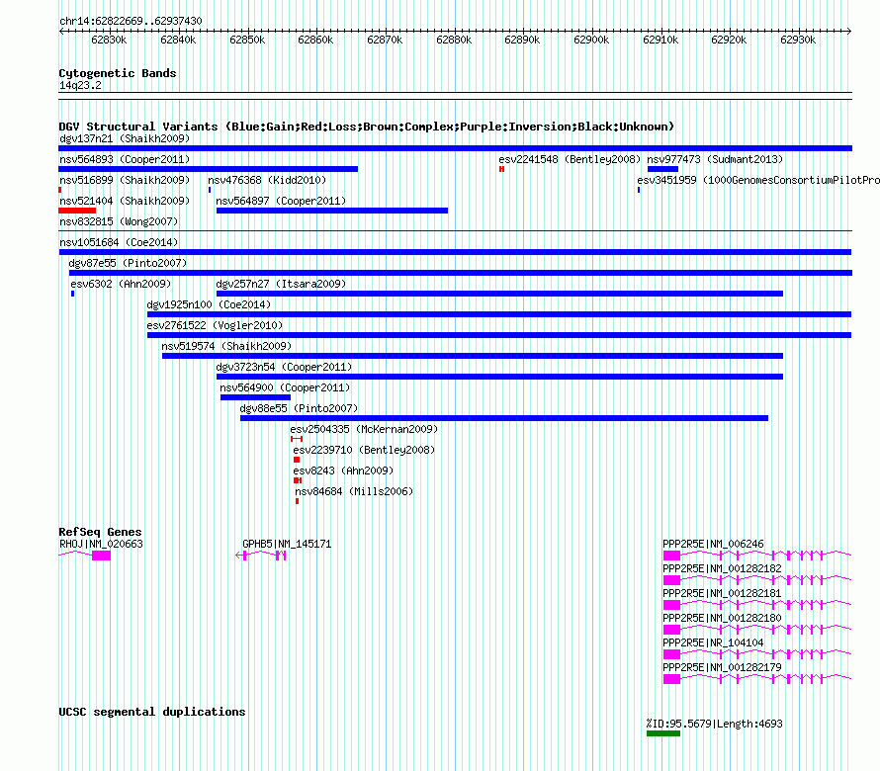Click the nsv832815 (Wong2007) label

tap(119, 221)
